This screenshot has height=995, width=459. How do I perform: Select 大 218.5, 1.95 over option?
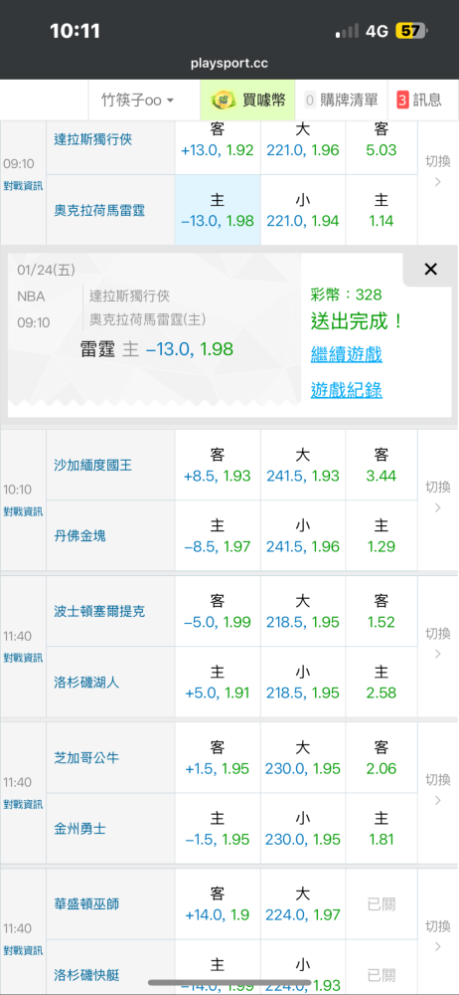(x=303, y=611)
